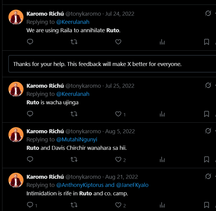View analytics for the Aug 21 tweet
216x211 pixels.
(x=162, y=205)
